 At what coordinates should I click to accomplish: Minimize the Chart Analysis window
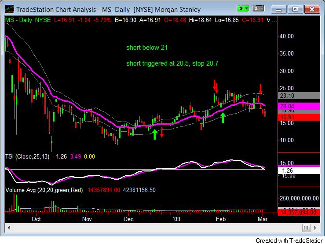coord(279,9)
